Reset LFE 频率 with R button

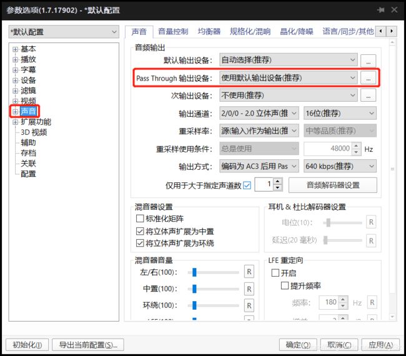point(372,302)
